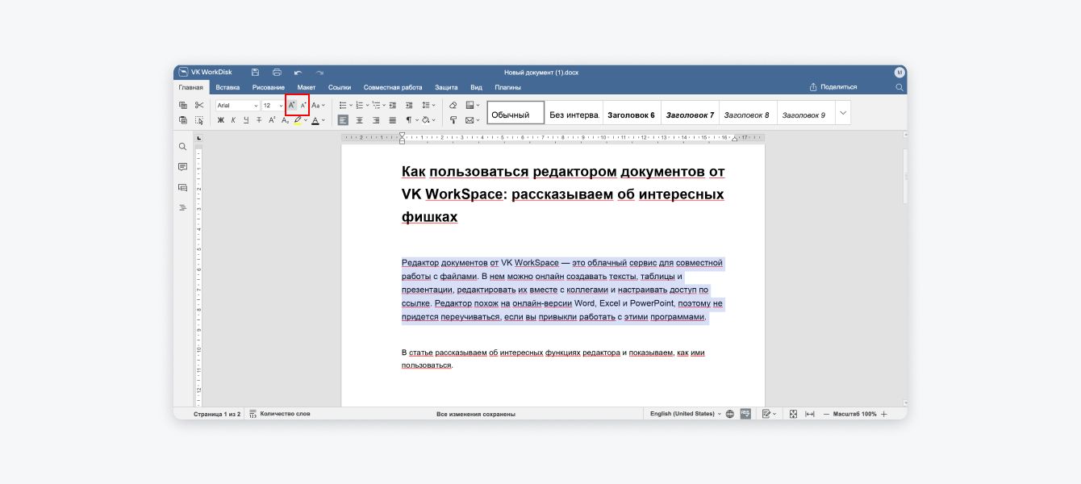Toggle bold formatting (Ж)
Viewport: 1081px width, 484px height.
point(221,120)
